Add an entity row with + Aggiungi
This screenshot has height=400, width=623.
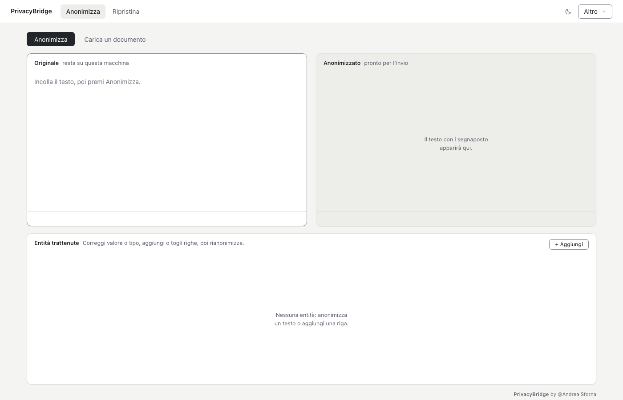(569, 244)
